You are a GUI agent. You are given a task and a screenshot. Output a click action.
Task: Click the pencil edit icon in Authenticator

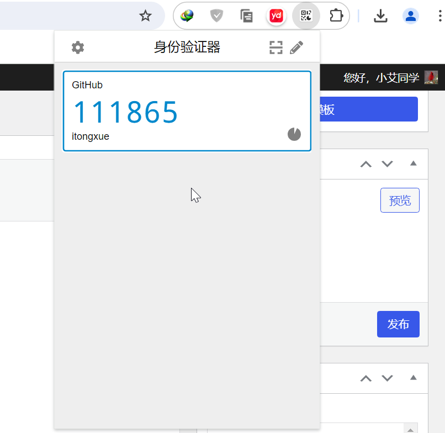point(296,47)
